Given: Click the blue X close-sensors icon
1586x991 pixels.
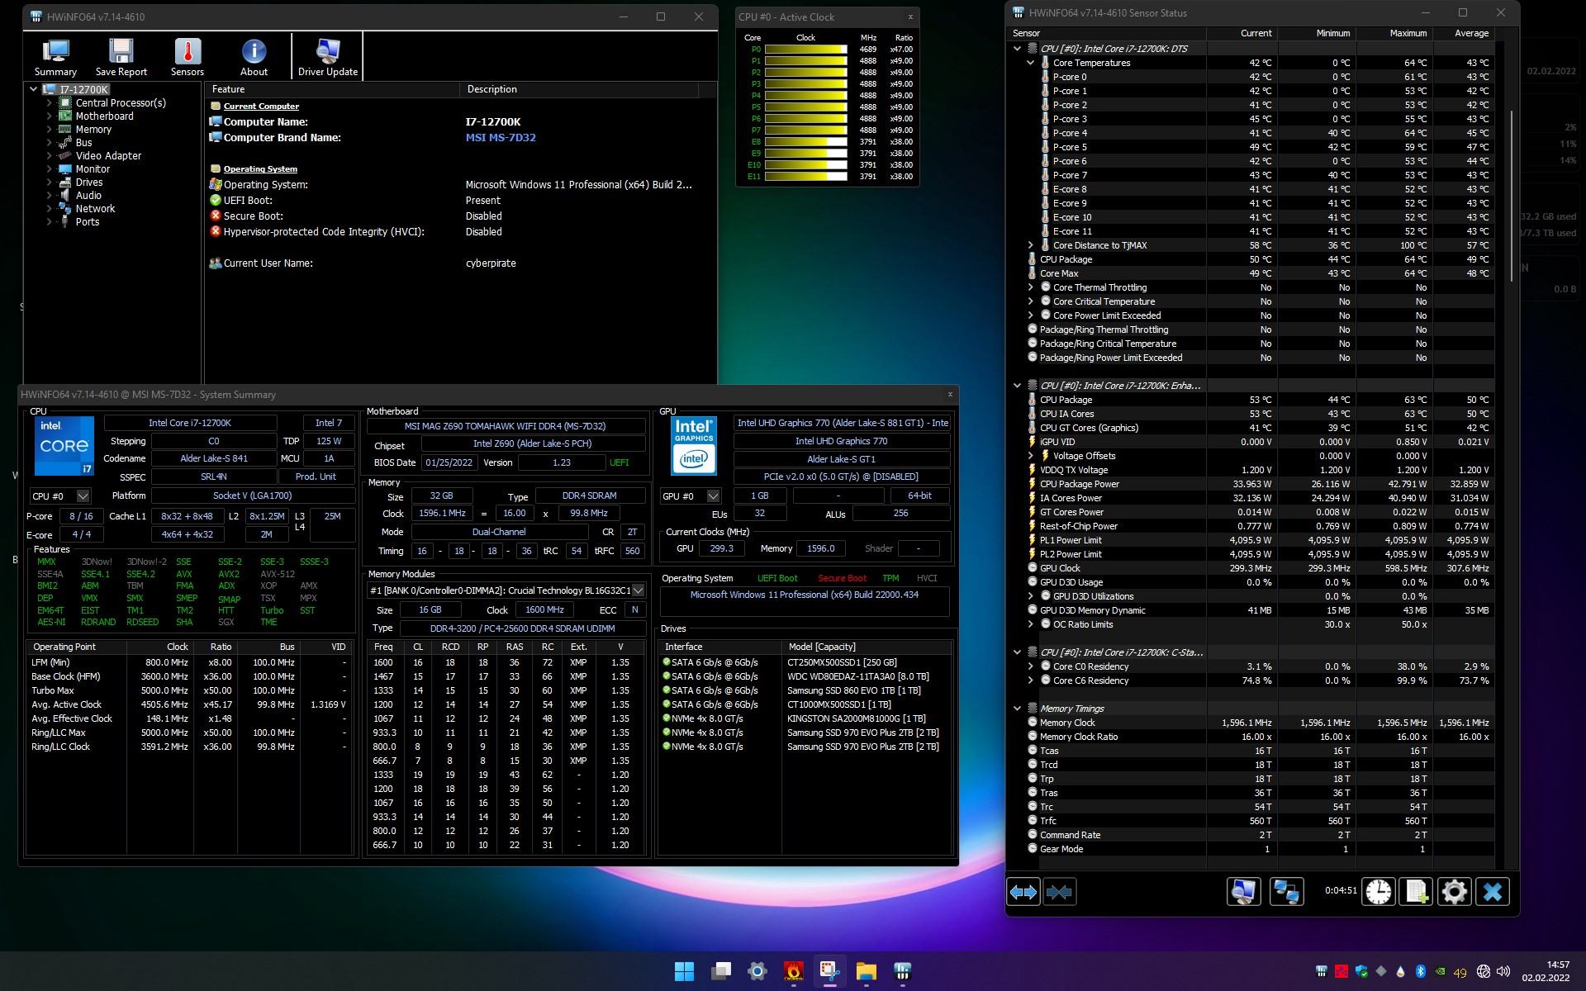Looking at the screenshot, I should (x=1493, y=892).
